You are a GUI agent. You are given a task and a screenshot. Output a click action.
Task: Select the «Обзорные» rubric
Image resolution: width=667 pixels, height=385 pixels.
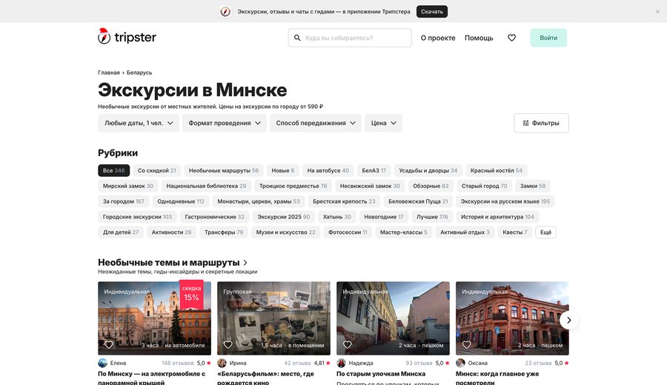(x=431, y=186)
